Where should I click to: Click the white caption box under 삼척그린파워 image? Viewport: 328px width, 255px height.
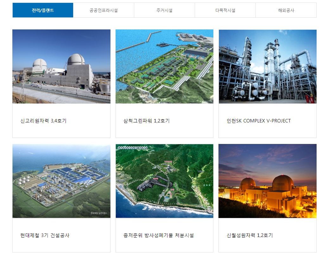click(164, 130)
